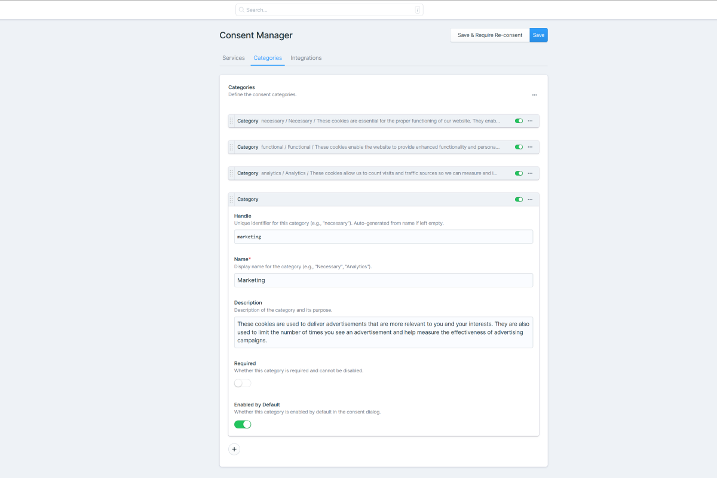
Task: Open the Marketing category options menu
Action: click(530, 199)
